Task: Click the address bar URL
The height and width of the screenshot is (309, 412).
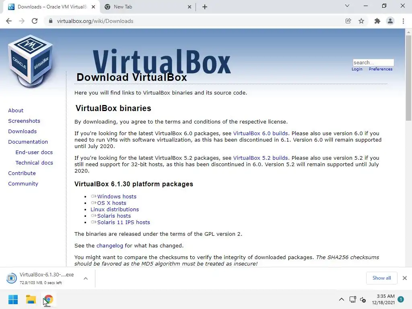Action: pyautogui.click(x=95, y=21)
